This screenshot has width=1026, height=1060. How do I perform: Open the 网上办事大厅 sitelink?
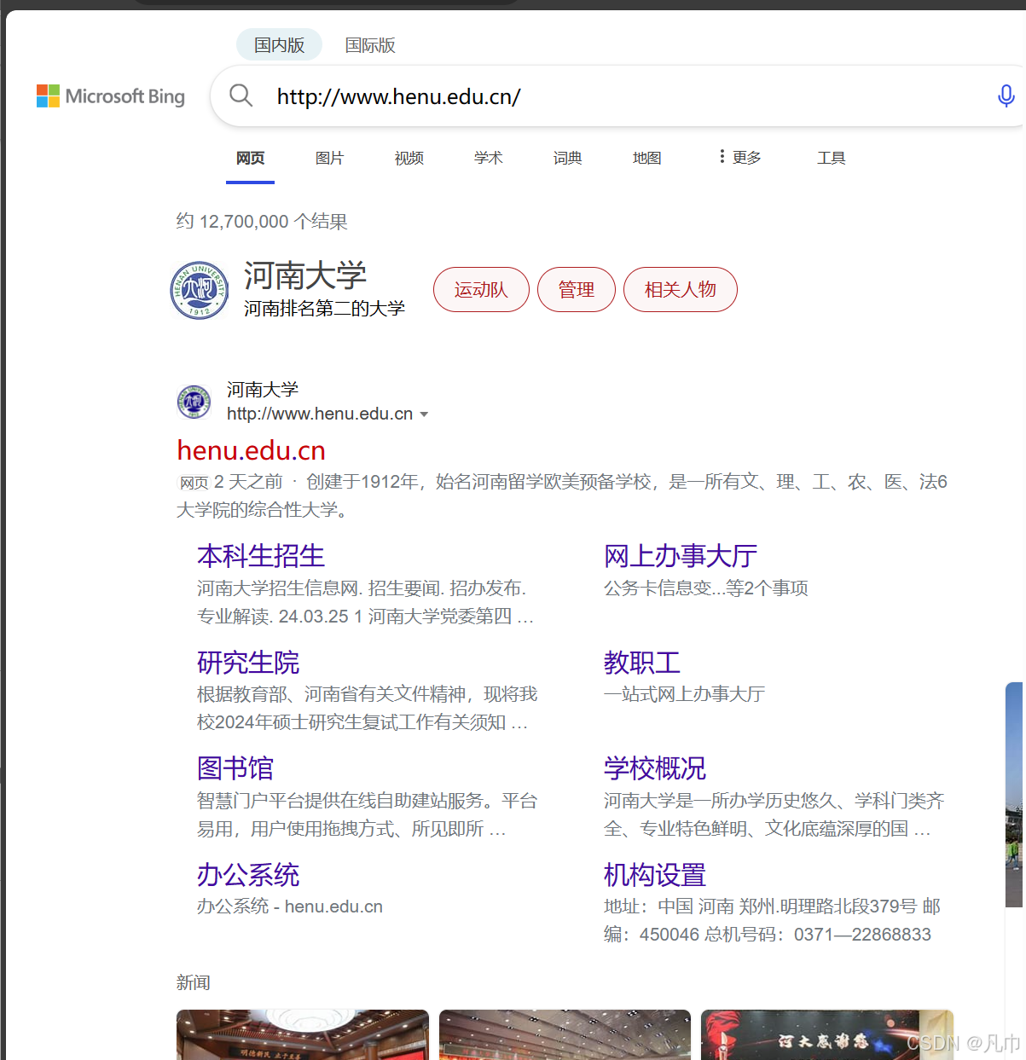coord(681,556)
